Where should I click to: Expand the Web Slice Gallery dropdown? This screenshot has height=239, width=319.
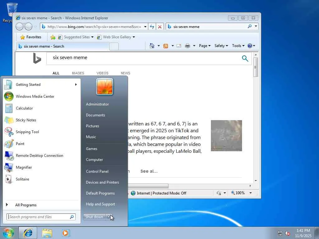coord(134,37)
